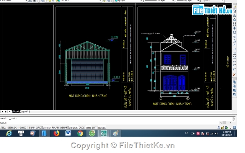
Task: Open Microsoft Word from taskbar
Action: (x=68, y=133)
